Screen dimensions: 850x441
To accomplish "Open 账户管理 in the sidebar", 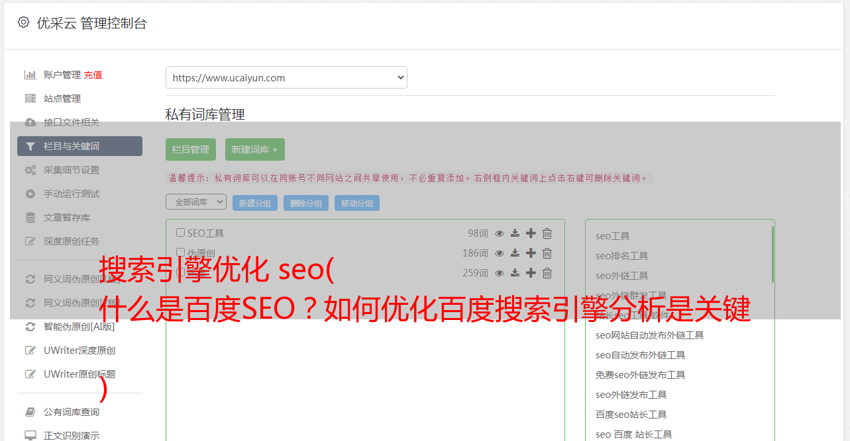I will pos(62,75).
